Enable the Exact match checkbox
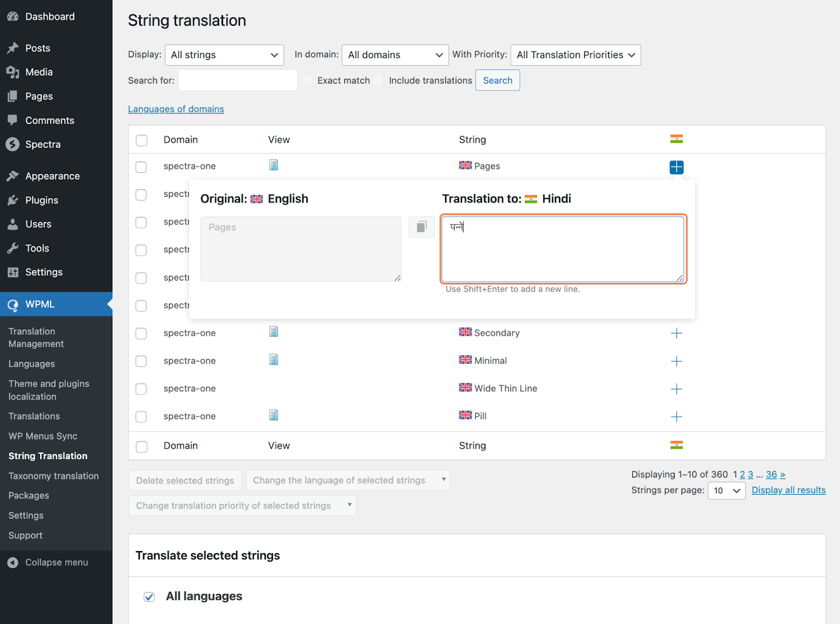Screen dimensions: 840x624 click(306, 80)
